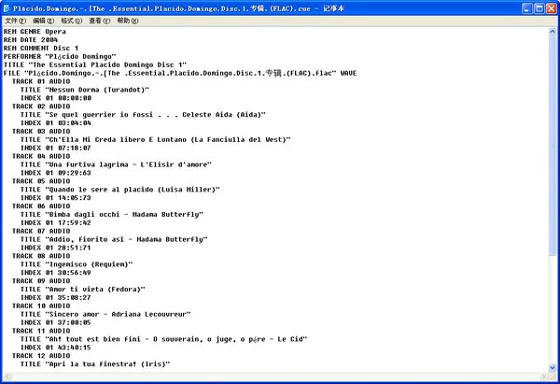560x384 pixels.
Task: Click "INDEX 01 43:40:15" line
Action: (56, 348)
